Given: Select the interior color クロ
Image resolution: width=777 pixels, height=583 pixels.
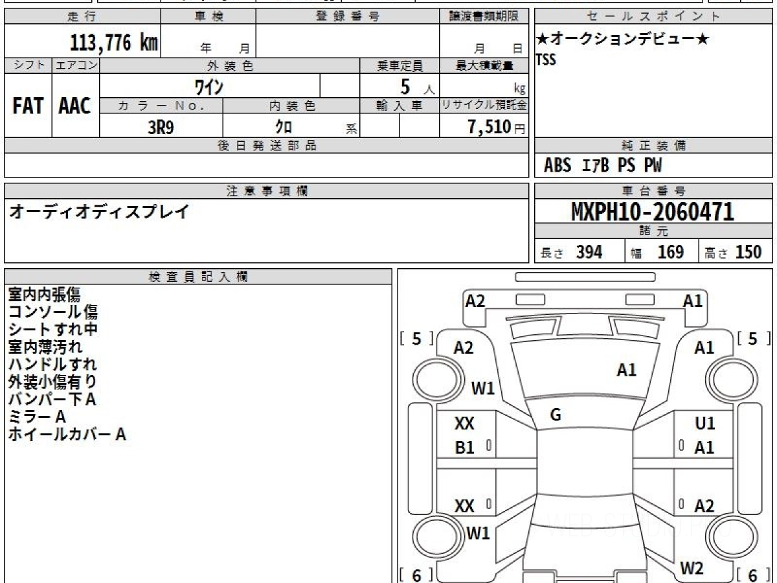Looking at the screenshot, I should pos(284,127).
